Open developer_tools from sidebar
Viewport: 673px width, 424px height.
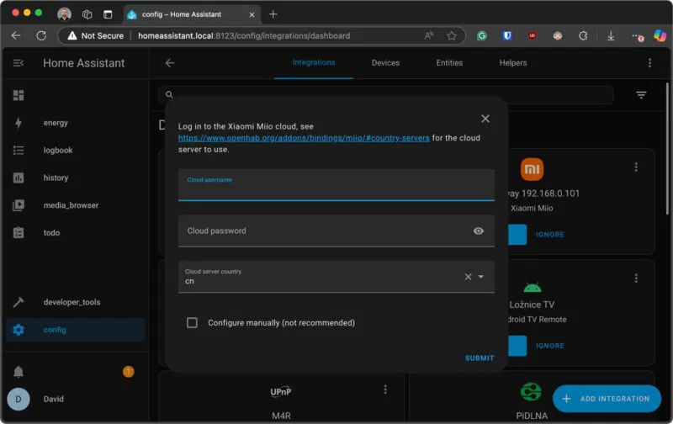pyautogui.click(x=72, y=302)
